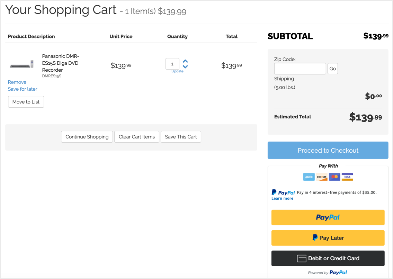Remove the DVD Recorder from the cart

tap(17, 82)
